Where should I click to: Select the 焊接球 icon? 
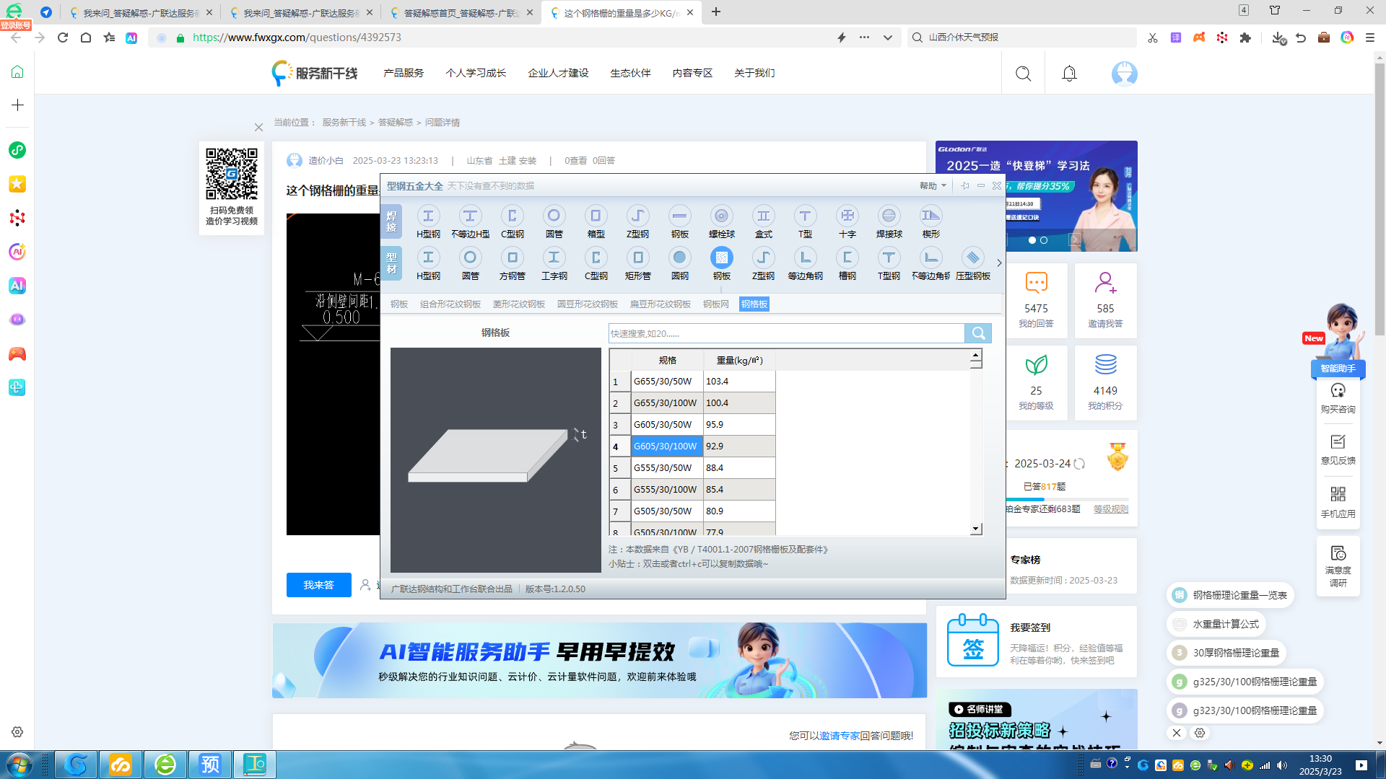(889, 222)
